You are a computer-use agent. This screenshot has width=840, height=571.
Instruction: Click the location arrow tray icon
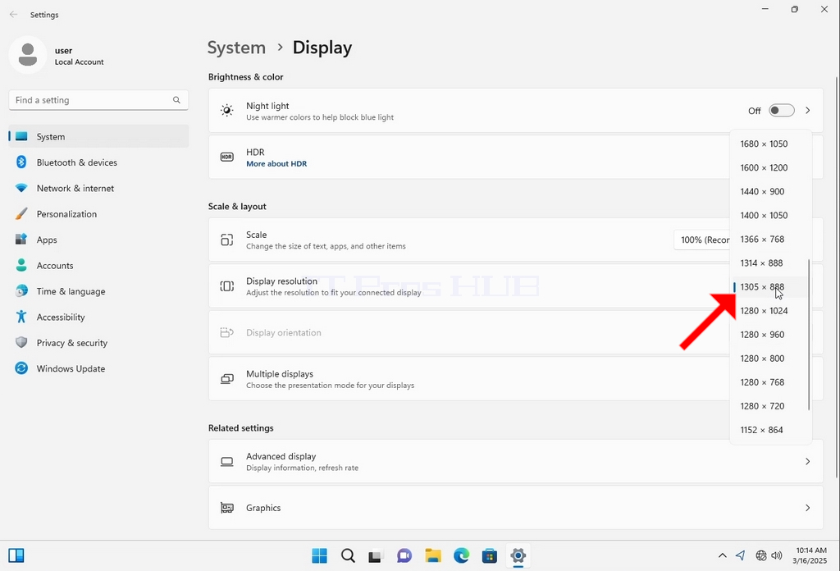coord(741,555)
